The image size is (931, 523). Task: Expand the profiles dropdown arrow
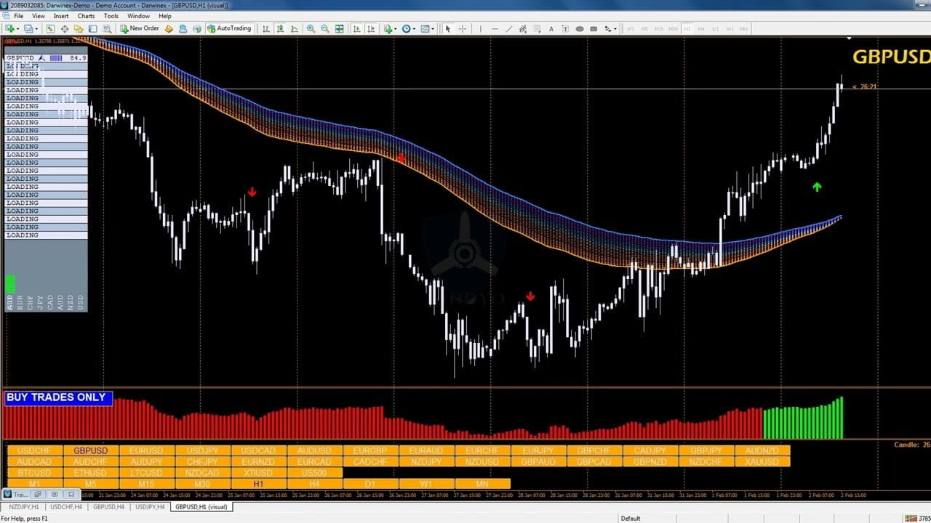click(x=36, y=29)
